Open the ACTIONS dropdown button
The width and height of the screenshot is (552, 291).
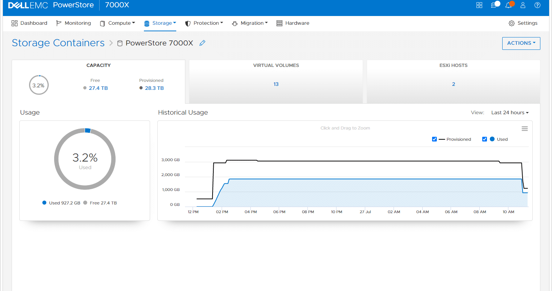pyautogui.click(x=521, y=43)
